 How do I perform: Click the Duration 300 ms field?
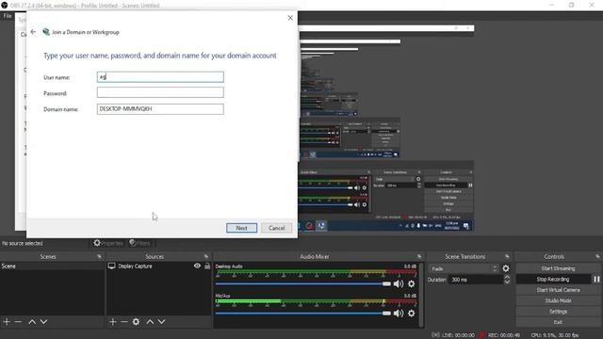[476, 280]
